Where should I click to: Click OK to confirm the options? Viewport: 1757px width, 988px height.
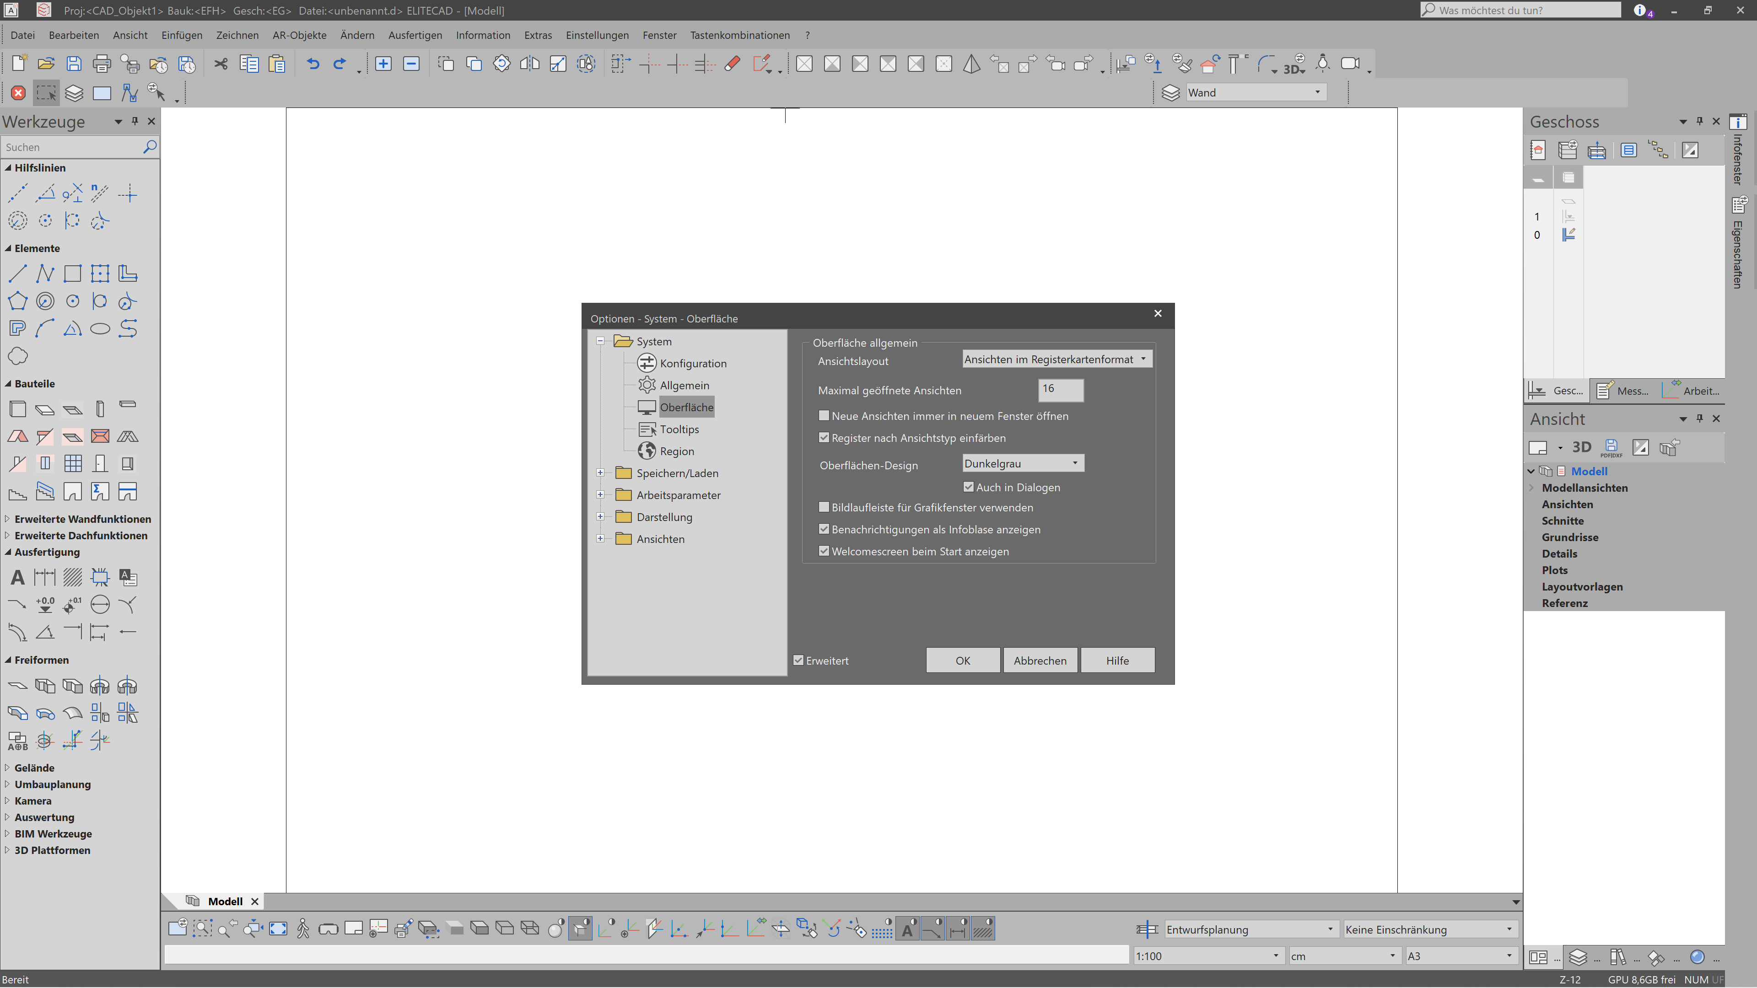tap(962, 660)
